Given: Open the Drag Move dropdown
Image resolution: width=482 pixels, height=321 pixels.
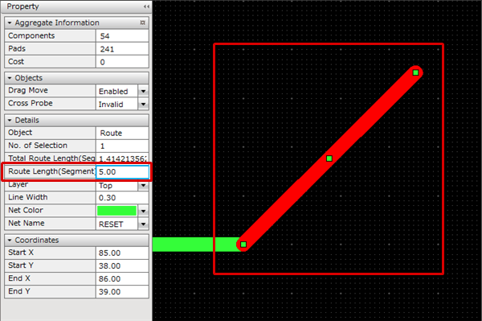Looking at the screenshot, I should 143,91.
